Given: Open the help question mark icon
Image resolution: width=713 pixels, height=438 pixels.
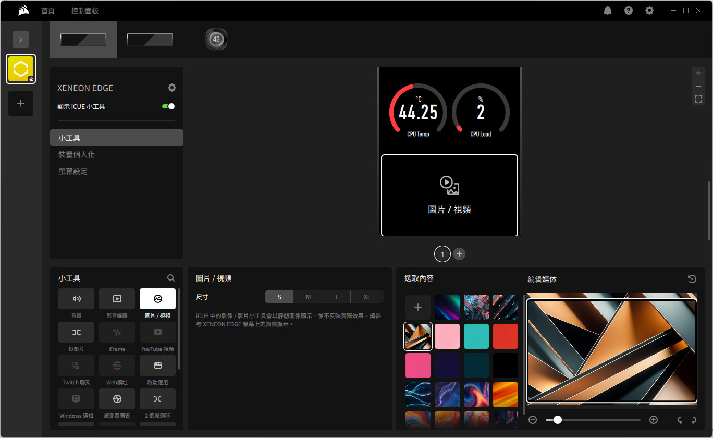Looking at the screenshot, I should pyautogui.click(x=629, y=10).
